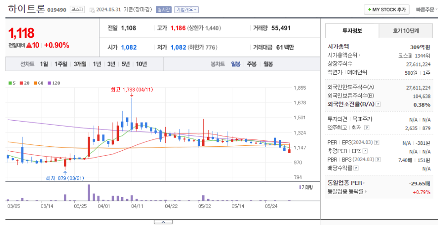This screenshot has height=225, width=440.
Task: Select the 10년 line chart
Action: pos(141,64)
